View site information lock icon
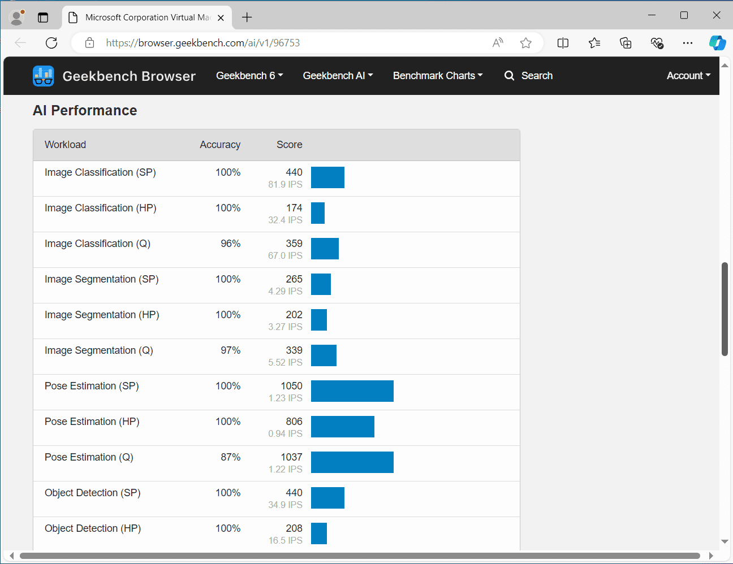The width and height of the screenshot is (733, 564). point(89,43)
